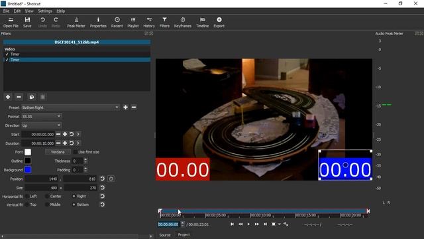Undo the last action
Image resolution: width=424 pixels, height=239 pixels.
click(x=42, y=23)
